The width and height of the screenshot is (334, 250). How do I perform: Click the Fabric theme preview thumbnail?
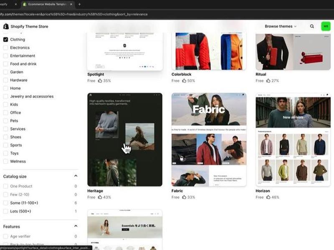[209, 140]
